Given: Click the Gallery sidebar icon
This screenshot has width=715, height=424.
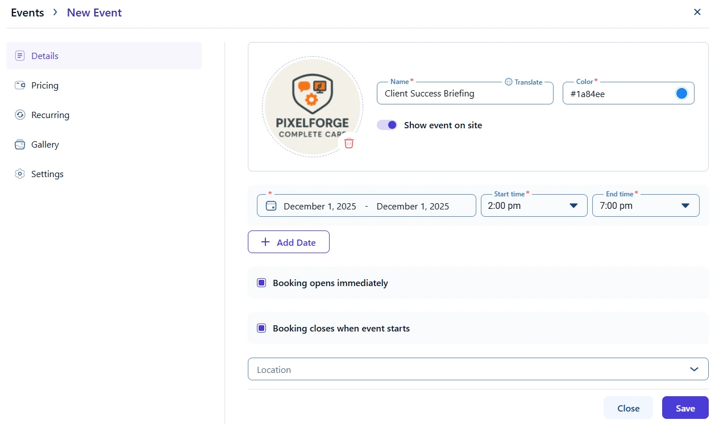Looking at the screenshot, I should (x=20, y=144).
